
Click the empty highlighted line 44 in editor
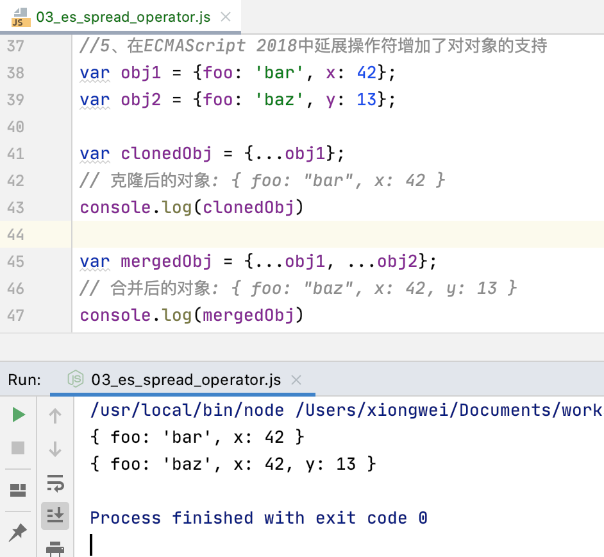[x=338, y=234]
